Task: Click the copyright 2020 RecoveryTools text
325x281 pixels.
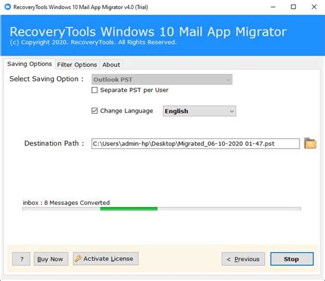Action: point(93,42)
